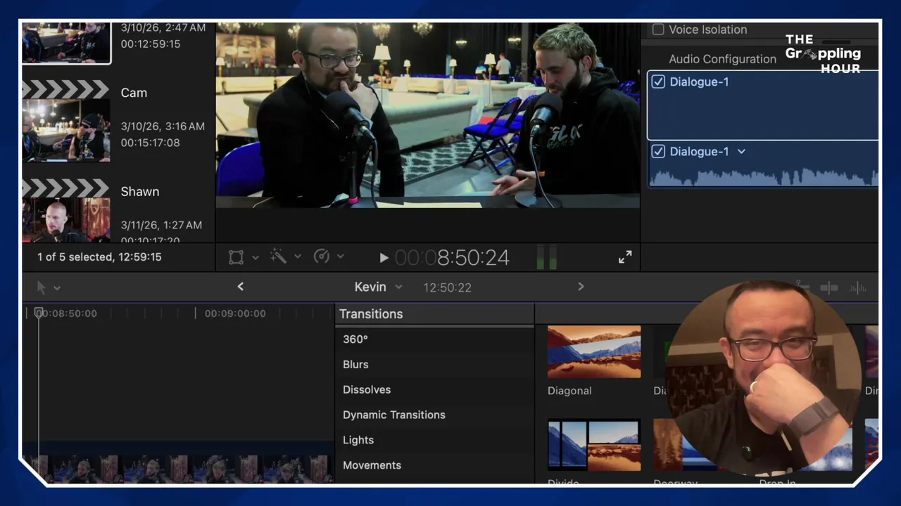Play the viewer video
Image resolution: width=901 pixels, height=506 pixels.
[x=384, y=258]
